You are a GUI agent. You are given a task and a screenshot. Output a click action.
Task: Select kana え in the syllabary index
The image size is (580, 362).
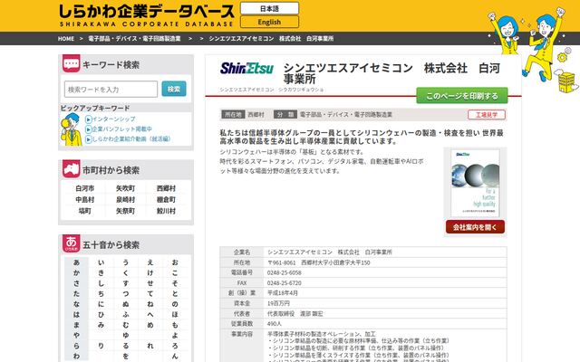pyautogui.click(x=150, y=262)
